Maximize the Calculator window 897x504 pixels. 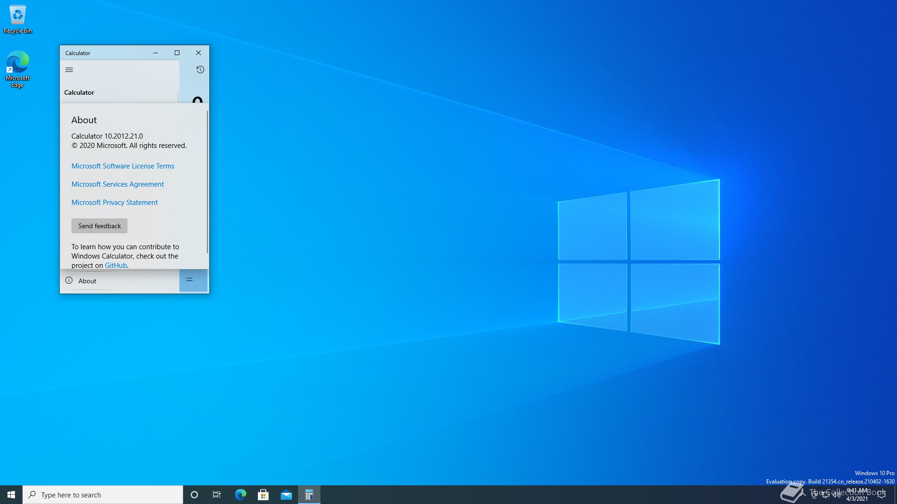click(x=177, y=53)
